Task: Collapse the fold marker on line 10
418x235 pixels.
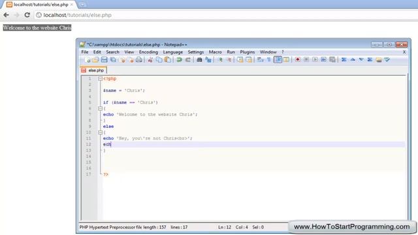Action: point(100,133)
